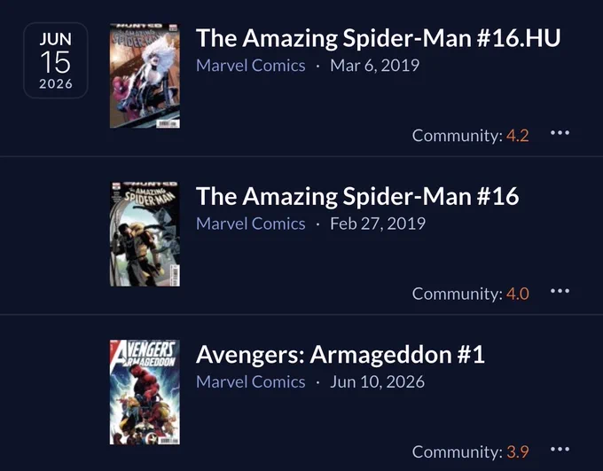Viewport: 603px width, 471px height.
Task: Open The Amazing Spider-Man #16 cover image
Action: 145,234
